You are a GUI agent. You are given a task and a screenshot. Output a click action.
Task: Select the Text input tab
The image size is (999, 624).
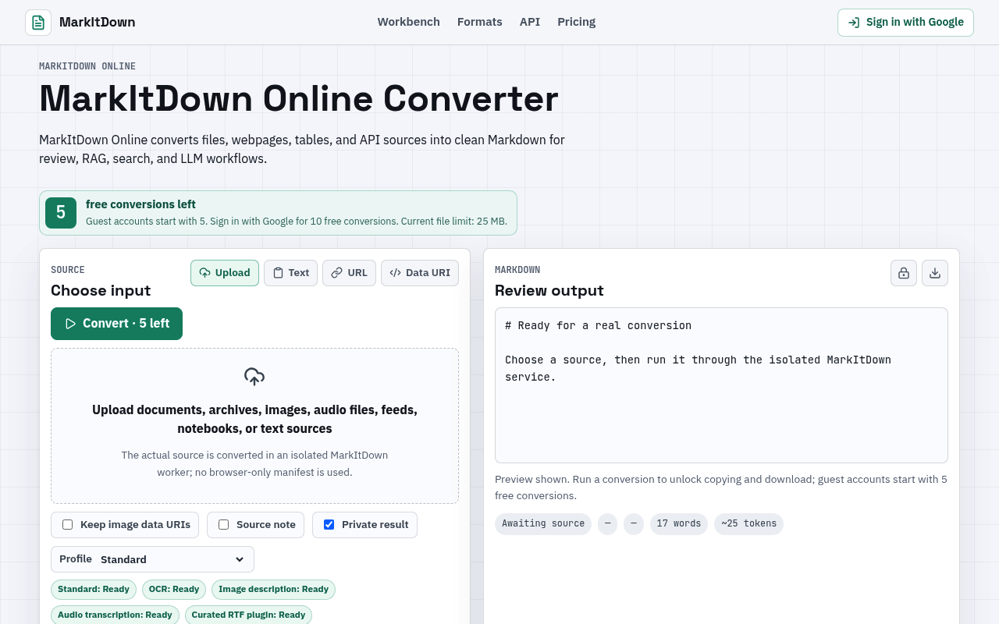290,273
